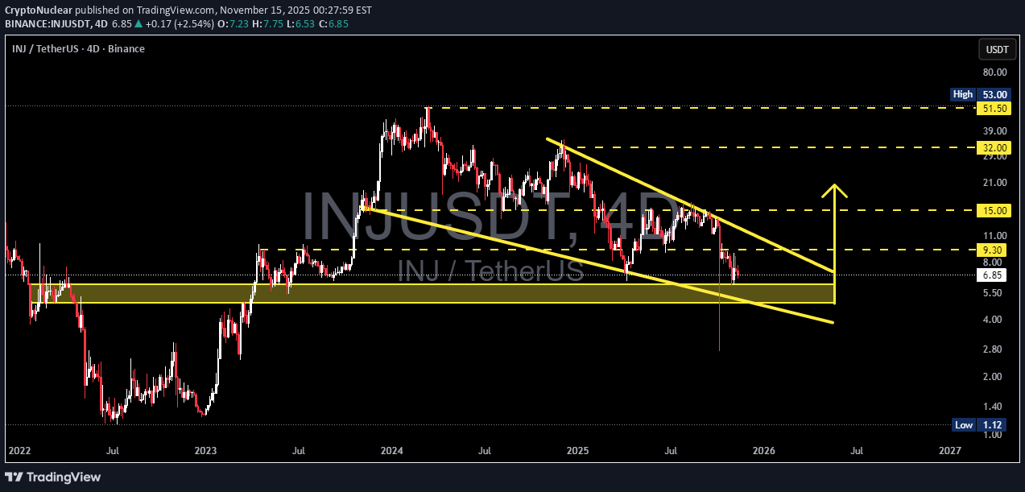Click the 'Low' tag on price scale
The width and height of the screenshot is (1025, 492).
(x=964, y=425)
